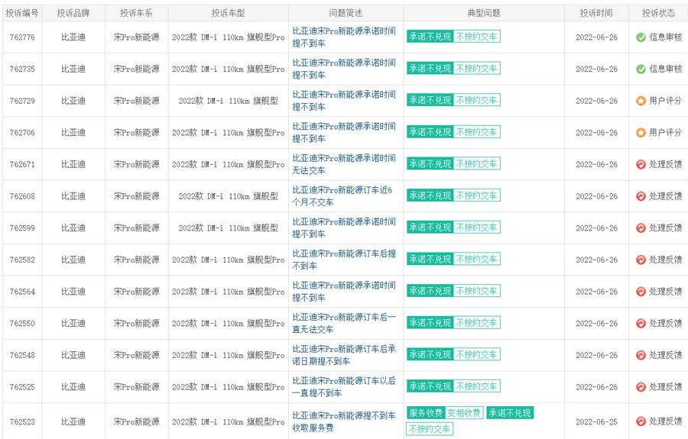
Task: Click the 不按约交车 tag in row 762523
Action: [430, 428]
